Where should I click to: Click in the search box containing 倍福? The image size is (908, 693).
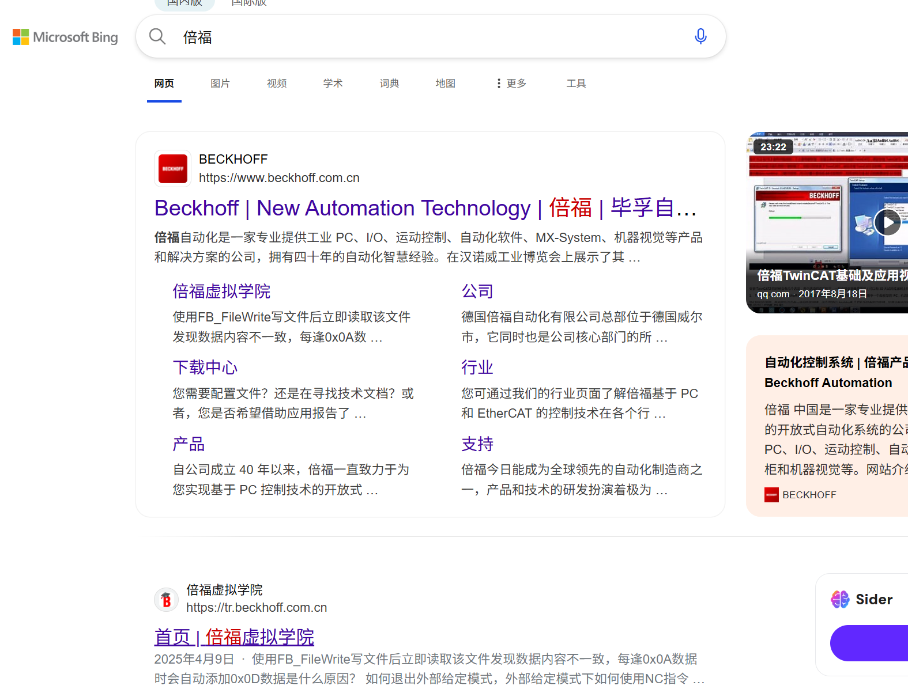(431, 37)
